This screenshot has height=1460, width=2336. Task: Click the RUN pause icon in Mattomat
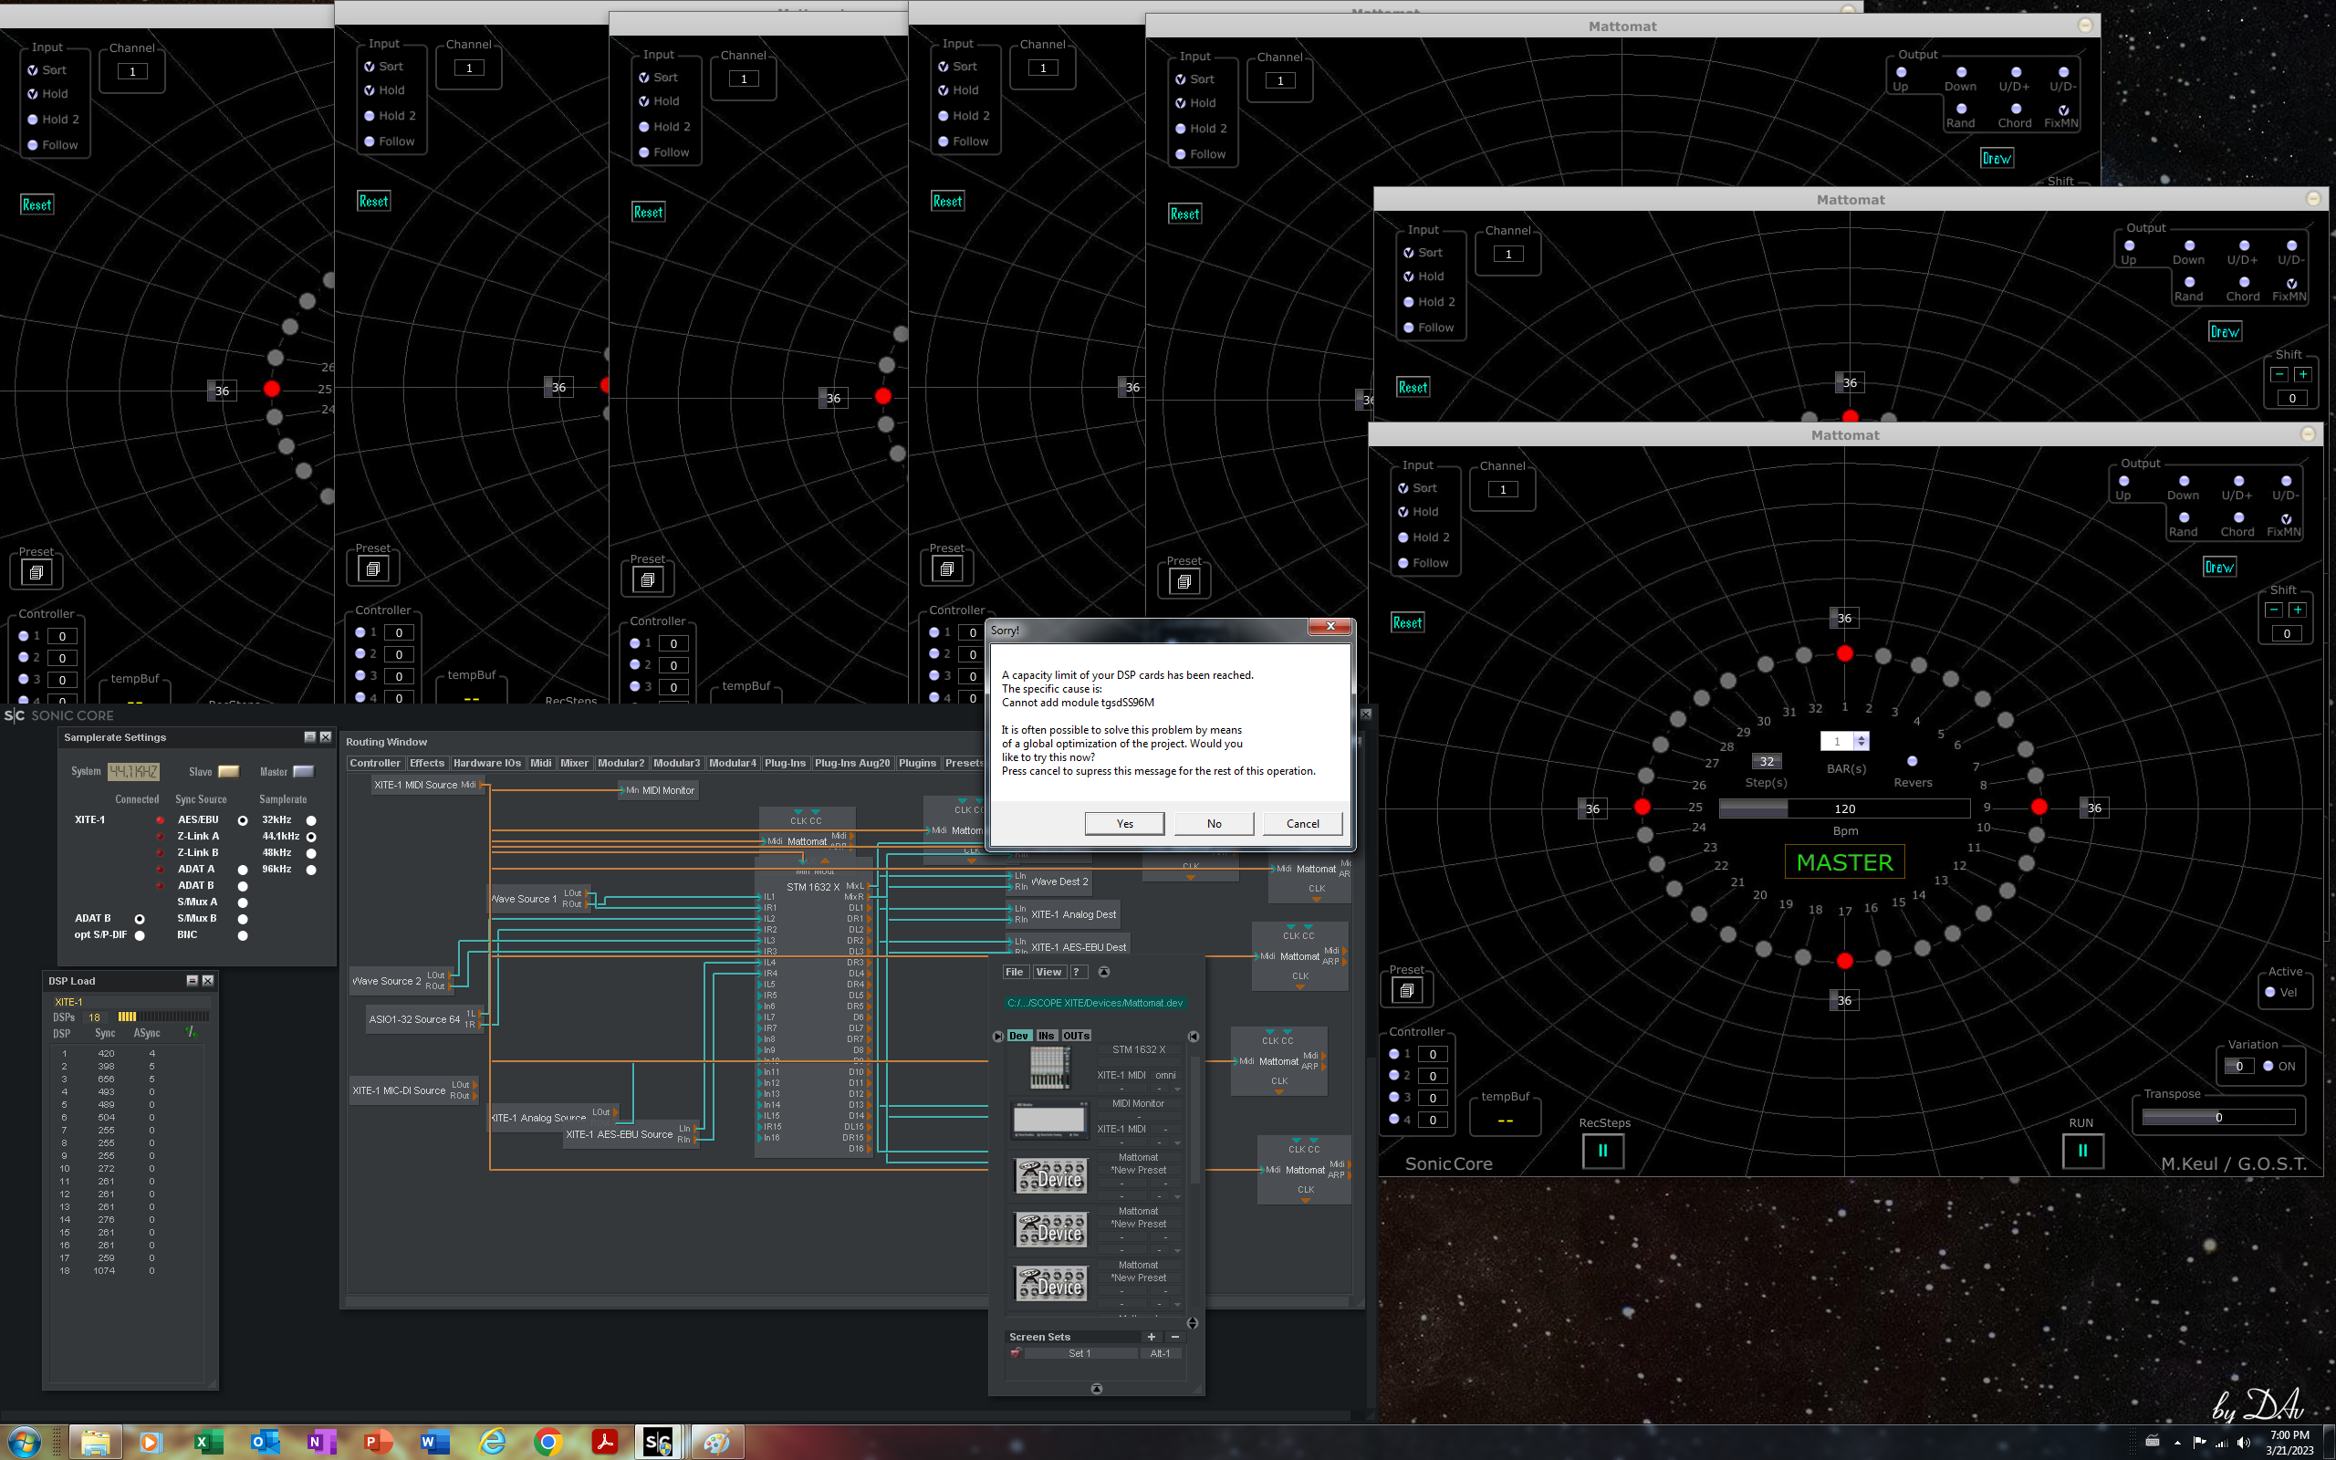click(2082, 1150)
